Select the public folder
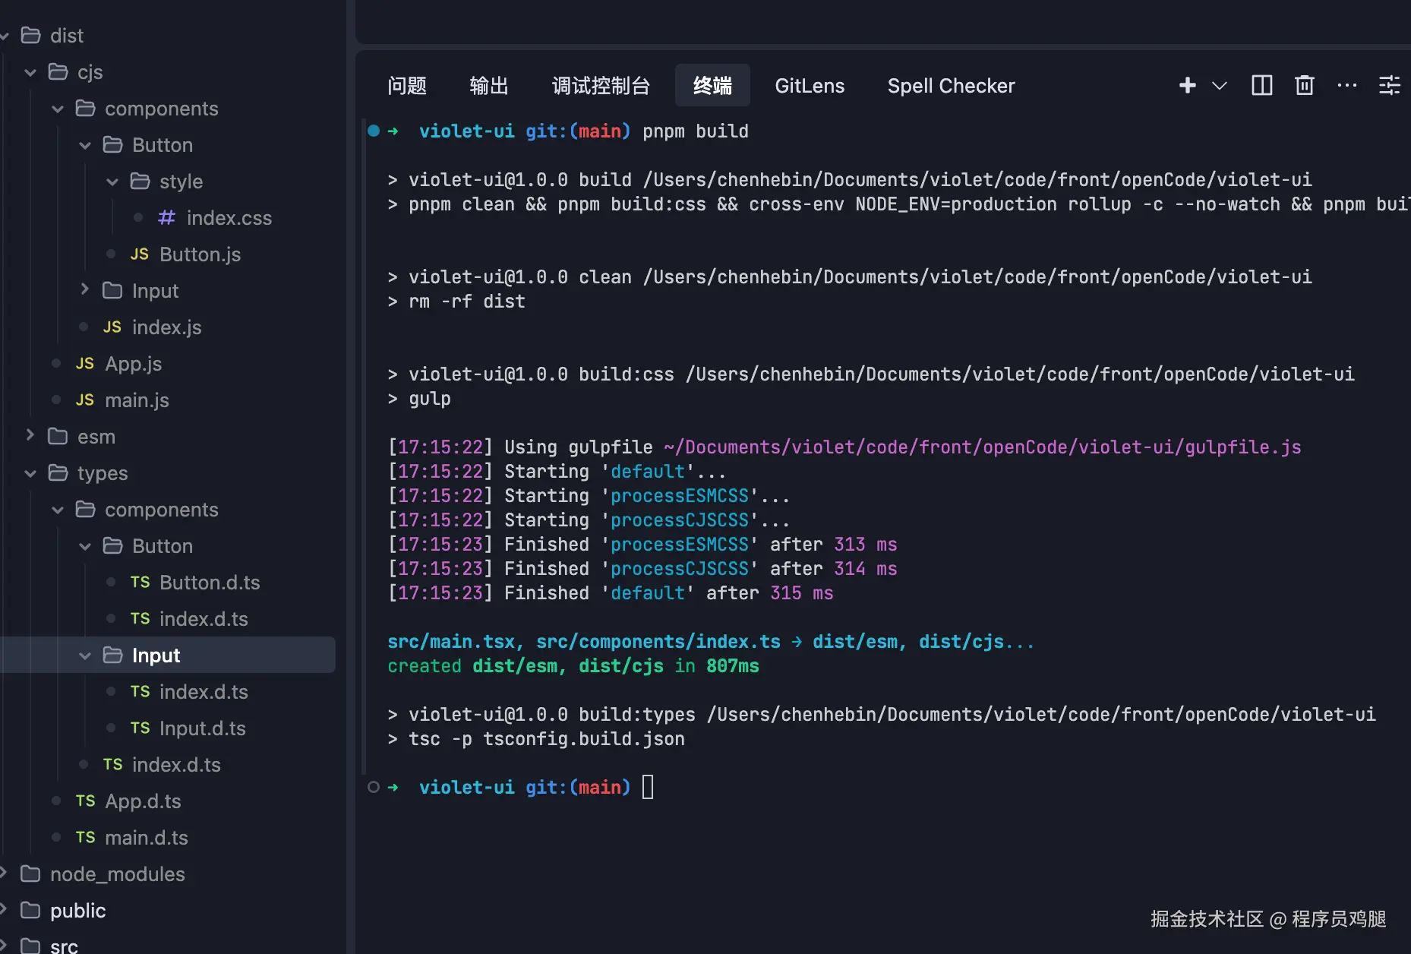Image resolution: width=1411 pixels, height=954 pixels. pyautogui.click(x=77, y=911)
